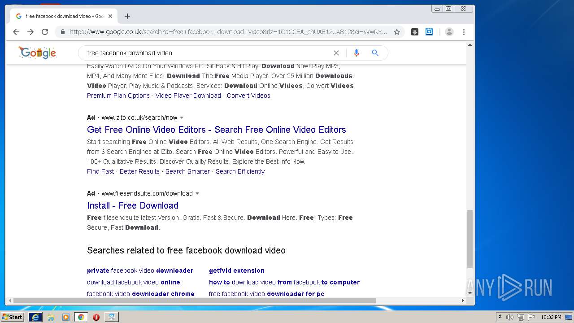Click the scroll left arrow at bottom
574x323 pixels.
tap(9, 301)
